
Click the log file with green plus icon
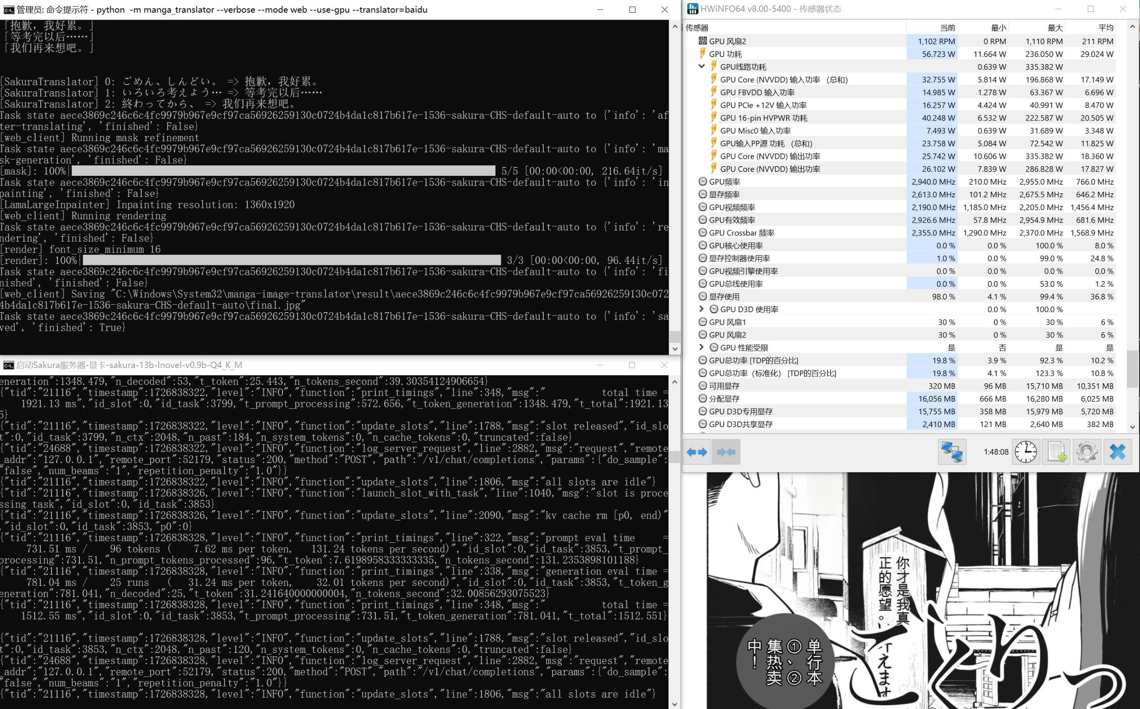1056,452
